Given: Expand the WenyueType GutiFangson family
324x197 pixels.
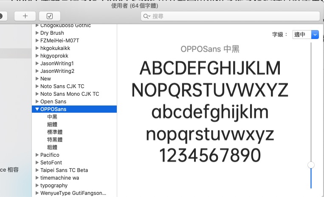Looking at the screenshot, I should (37, 193).
